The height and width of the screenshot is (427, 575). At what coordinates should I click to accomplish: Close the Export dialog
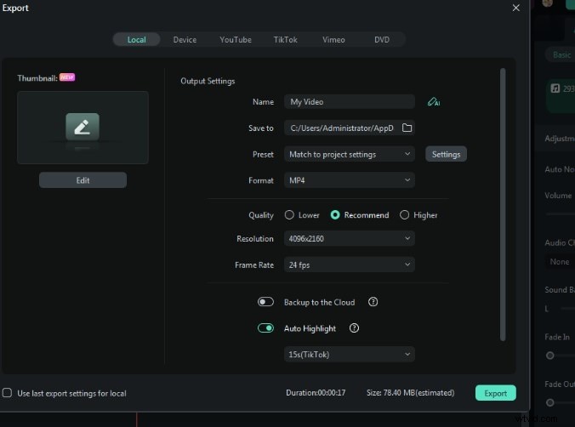point(515,8)
